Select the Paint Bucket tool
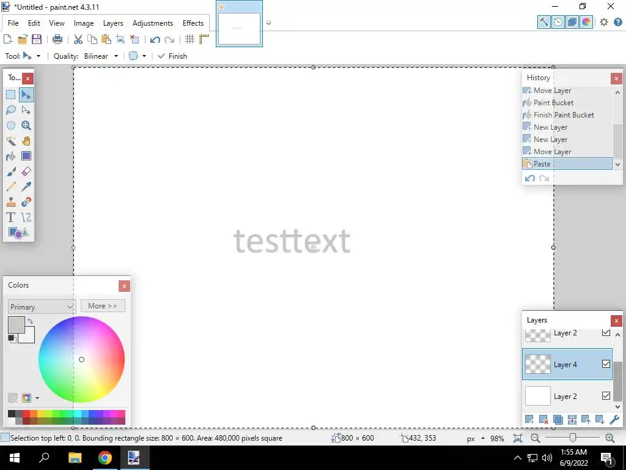Viewport: 626px width, 470px height. [x=11, y=156]
